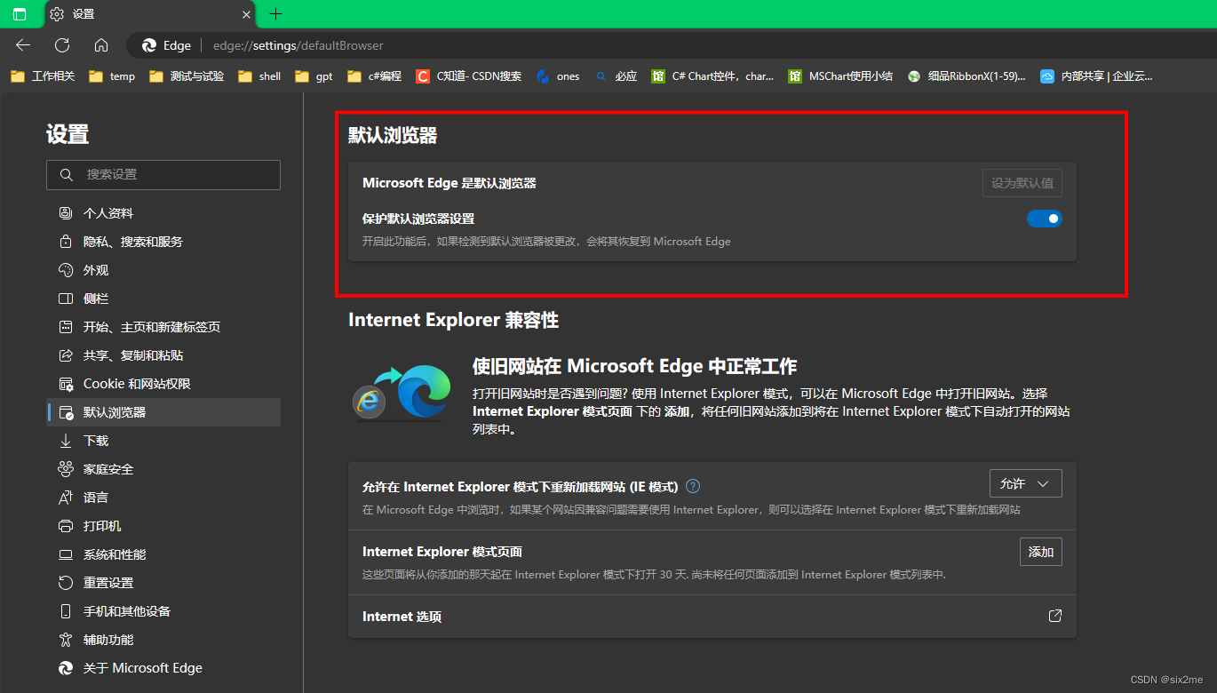This screenshot has width=1217, height=693.
Task: Open 系统和性能 settings section
Action: tap(163, 554)
